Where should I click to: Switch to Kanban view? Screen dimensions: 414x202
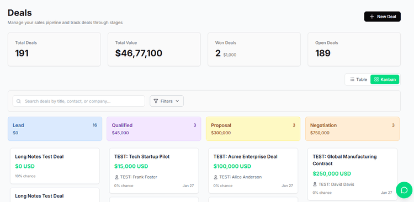(x=385, y=79)
